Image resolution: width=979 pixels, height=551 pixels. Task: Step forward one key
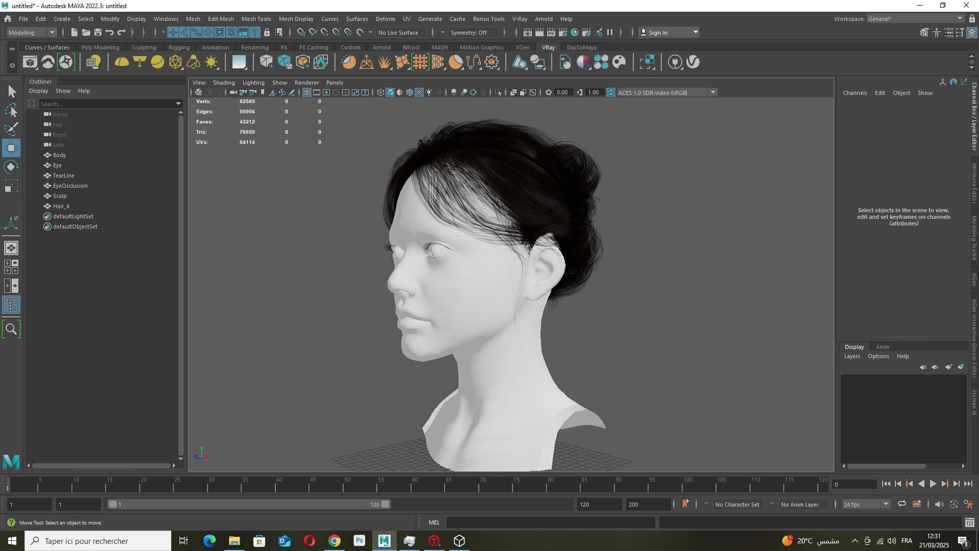[x=945, y=484]
